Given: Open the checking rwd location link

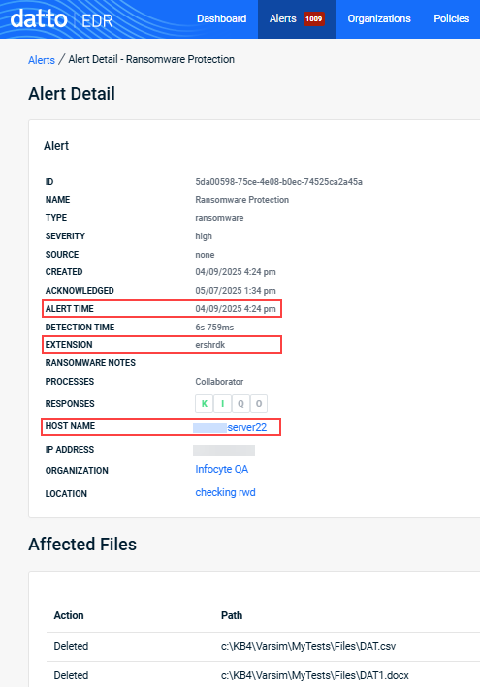Looking at the screenshot, I should (x=225, y=492).
